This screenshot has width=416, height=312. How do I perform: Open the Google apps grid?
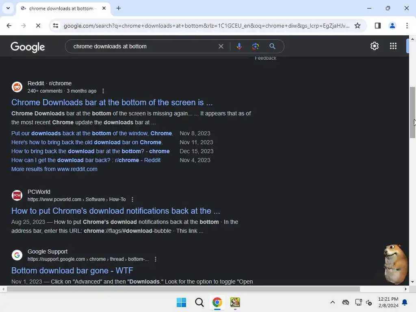tap(393, 46)
